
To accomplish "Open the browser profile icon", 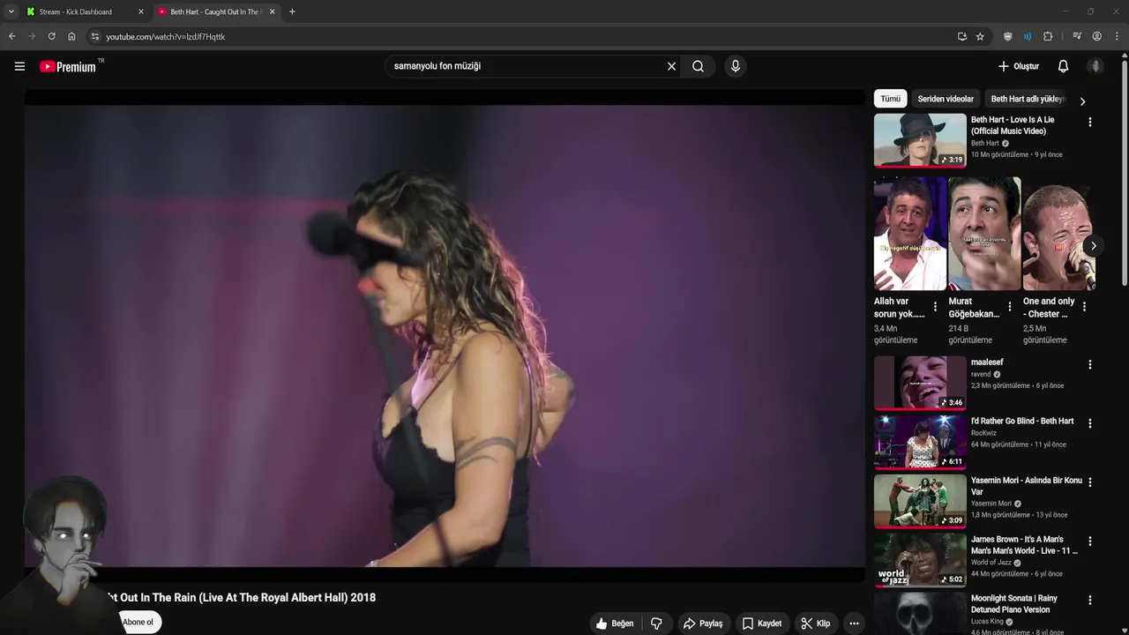I will click(x=1096, y=36).
